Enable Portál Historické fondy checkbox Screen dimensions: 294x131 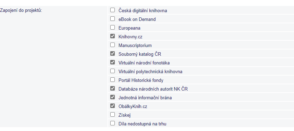point(112,80)
